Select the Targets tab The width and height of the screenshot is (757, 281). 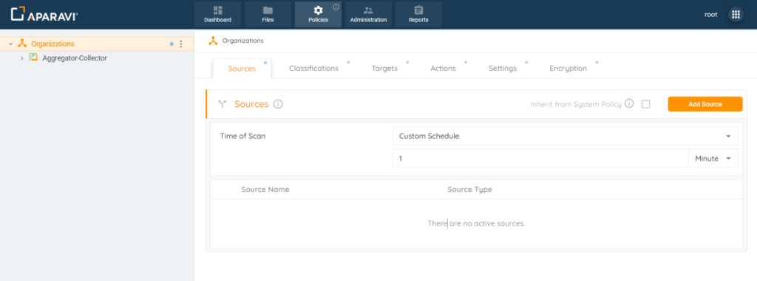pos(384,69)
